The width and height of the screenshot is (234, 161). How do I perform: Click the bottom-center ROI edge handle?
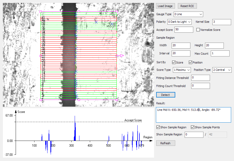(x=79, y=100)
